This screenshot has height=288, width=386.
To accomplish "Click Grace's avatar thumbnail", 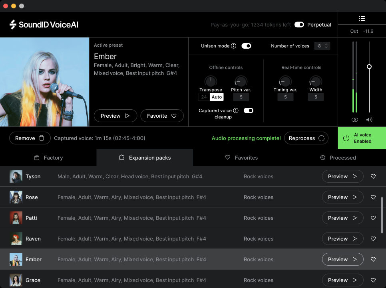I will 16,280.
